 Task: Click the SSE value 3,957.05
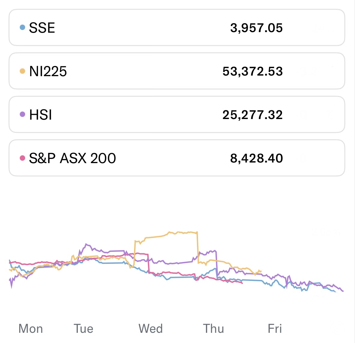coord(256,28)
